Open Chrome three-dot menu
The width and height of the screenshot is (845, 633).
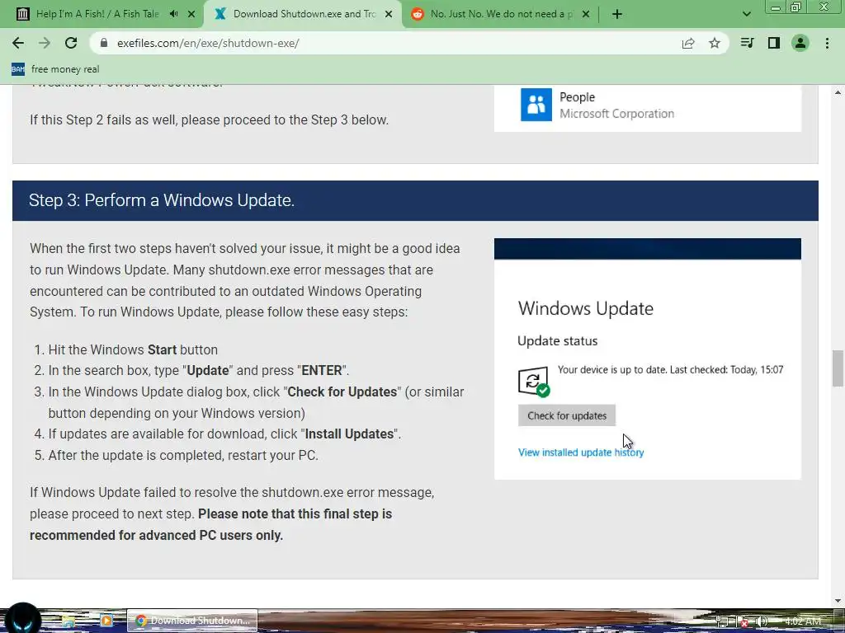point(827,43)
